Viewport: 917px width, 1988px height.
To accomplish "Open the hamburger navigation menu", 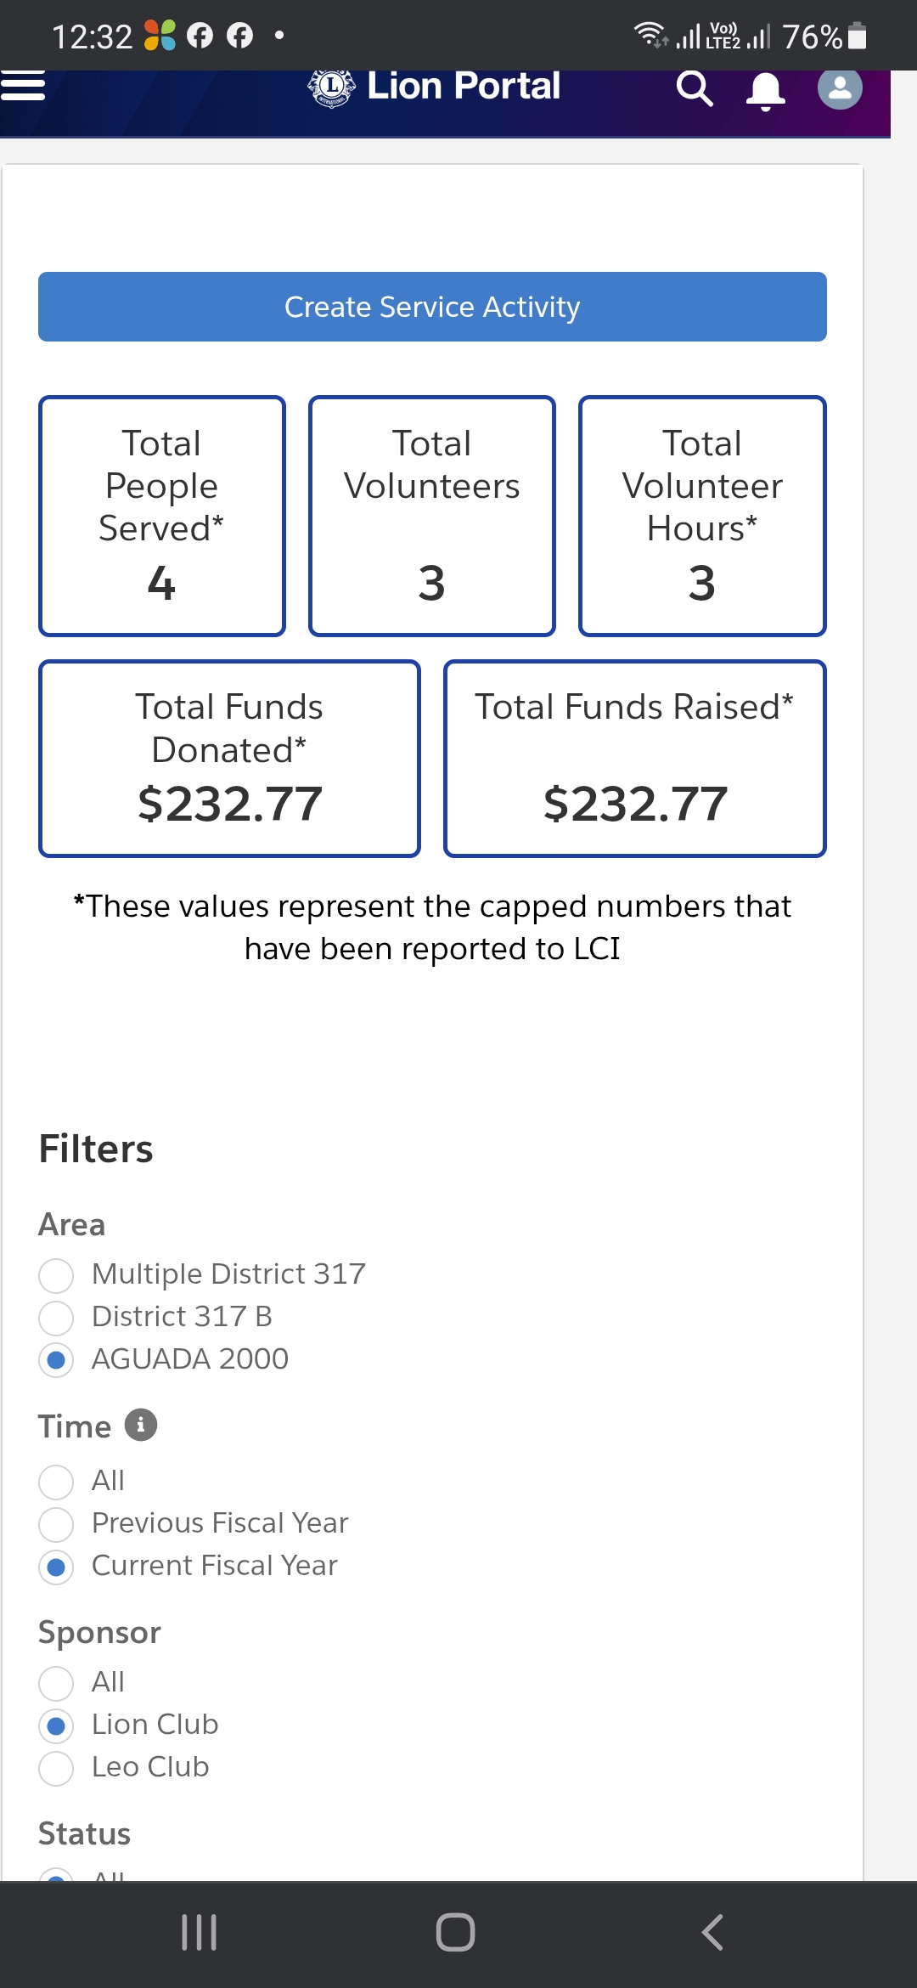I will pyautogui.click(x=23, y=87).
